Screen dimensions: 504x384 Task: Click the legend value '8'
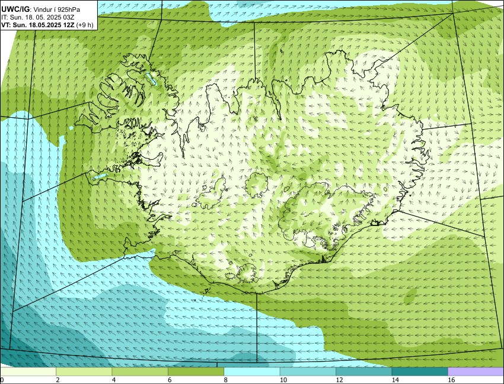[226, 380]
